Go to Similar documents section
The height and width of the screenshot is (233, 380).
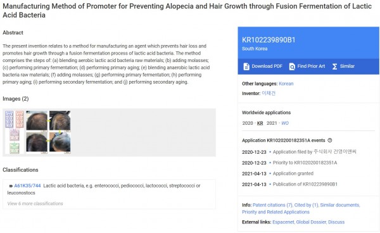coord(339,205)
